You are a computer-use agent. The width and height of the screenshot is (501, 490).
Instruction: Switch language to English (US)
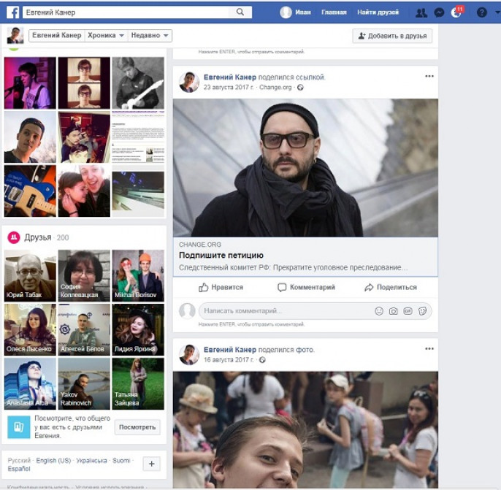53,460
